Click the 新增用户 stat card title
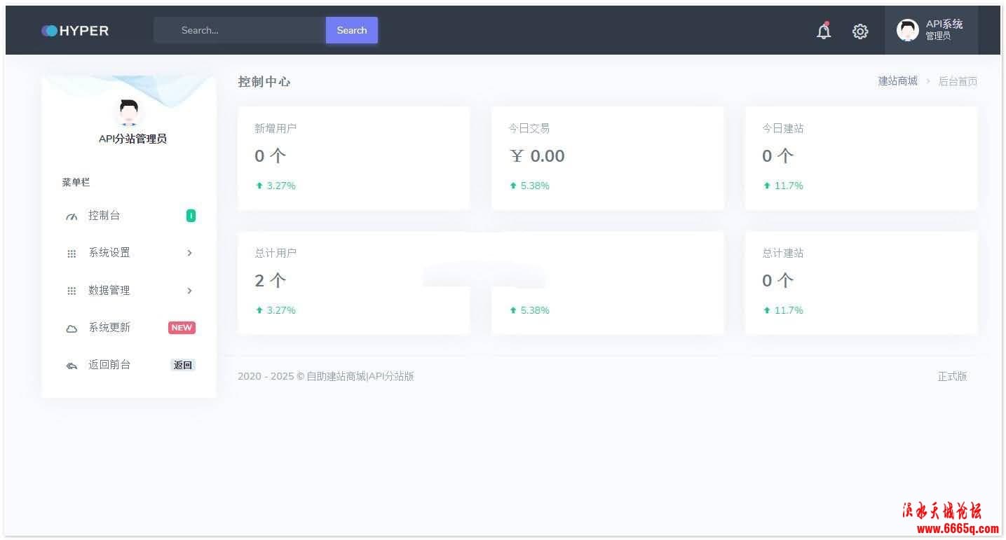The height and width of the screenshot is (540, 1006). tap(276, 128)
